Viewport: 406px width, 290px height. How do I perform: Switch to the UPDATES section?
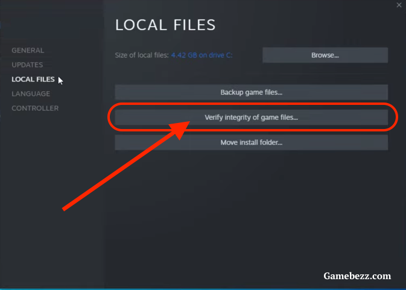coord(27,65)
